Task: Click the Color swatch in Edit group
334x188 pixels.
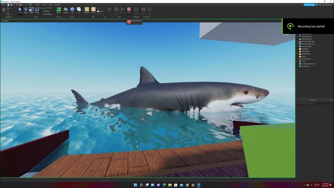Action: [93, 9]
